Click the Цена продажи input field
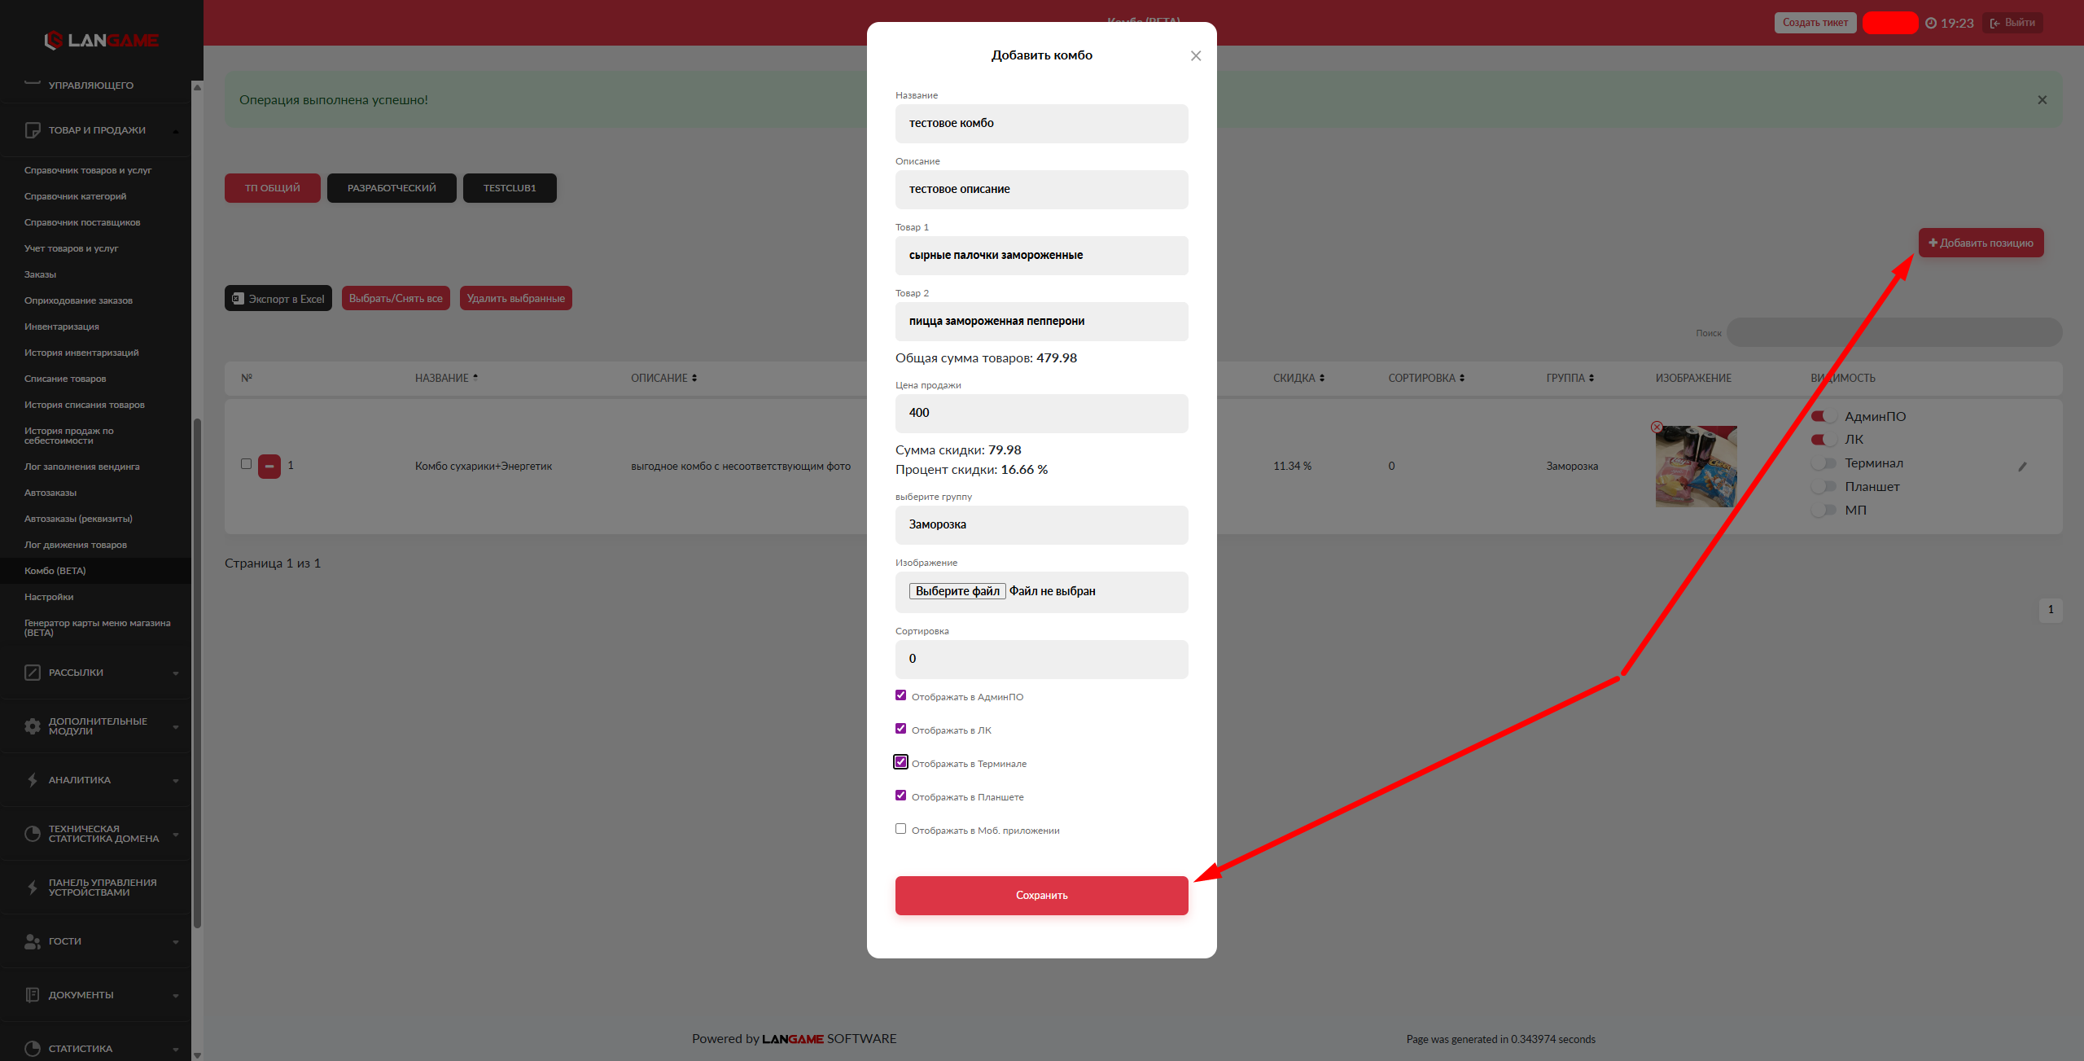This screenshot has height=1061, width=2084. [x=1041, y=414]
